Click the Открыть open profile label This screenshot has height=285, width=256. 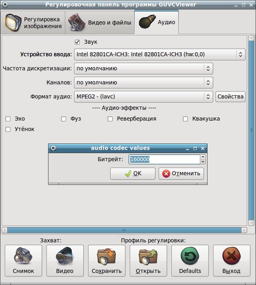tap(148, 271)
